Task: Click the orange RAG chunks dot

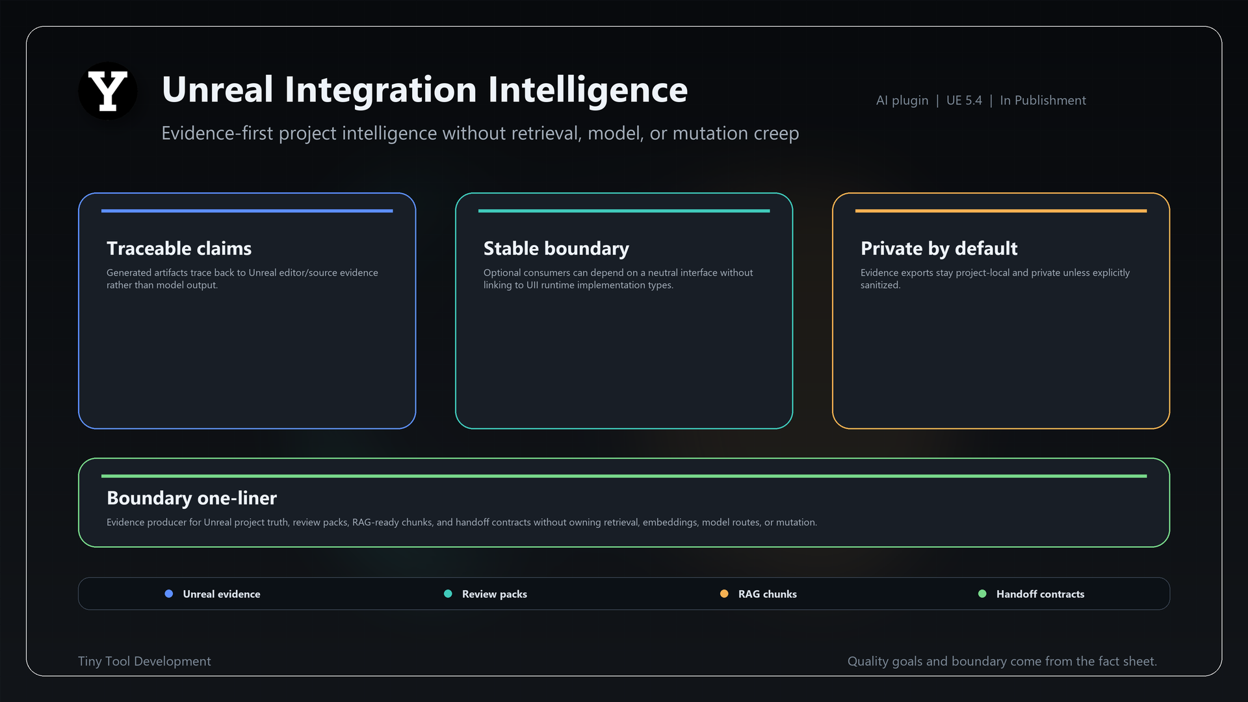Action: coord(724,593)
